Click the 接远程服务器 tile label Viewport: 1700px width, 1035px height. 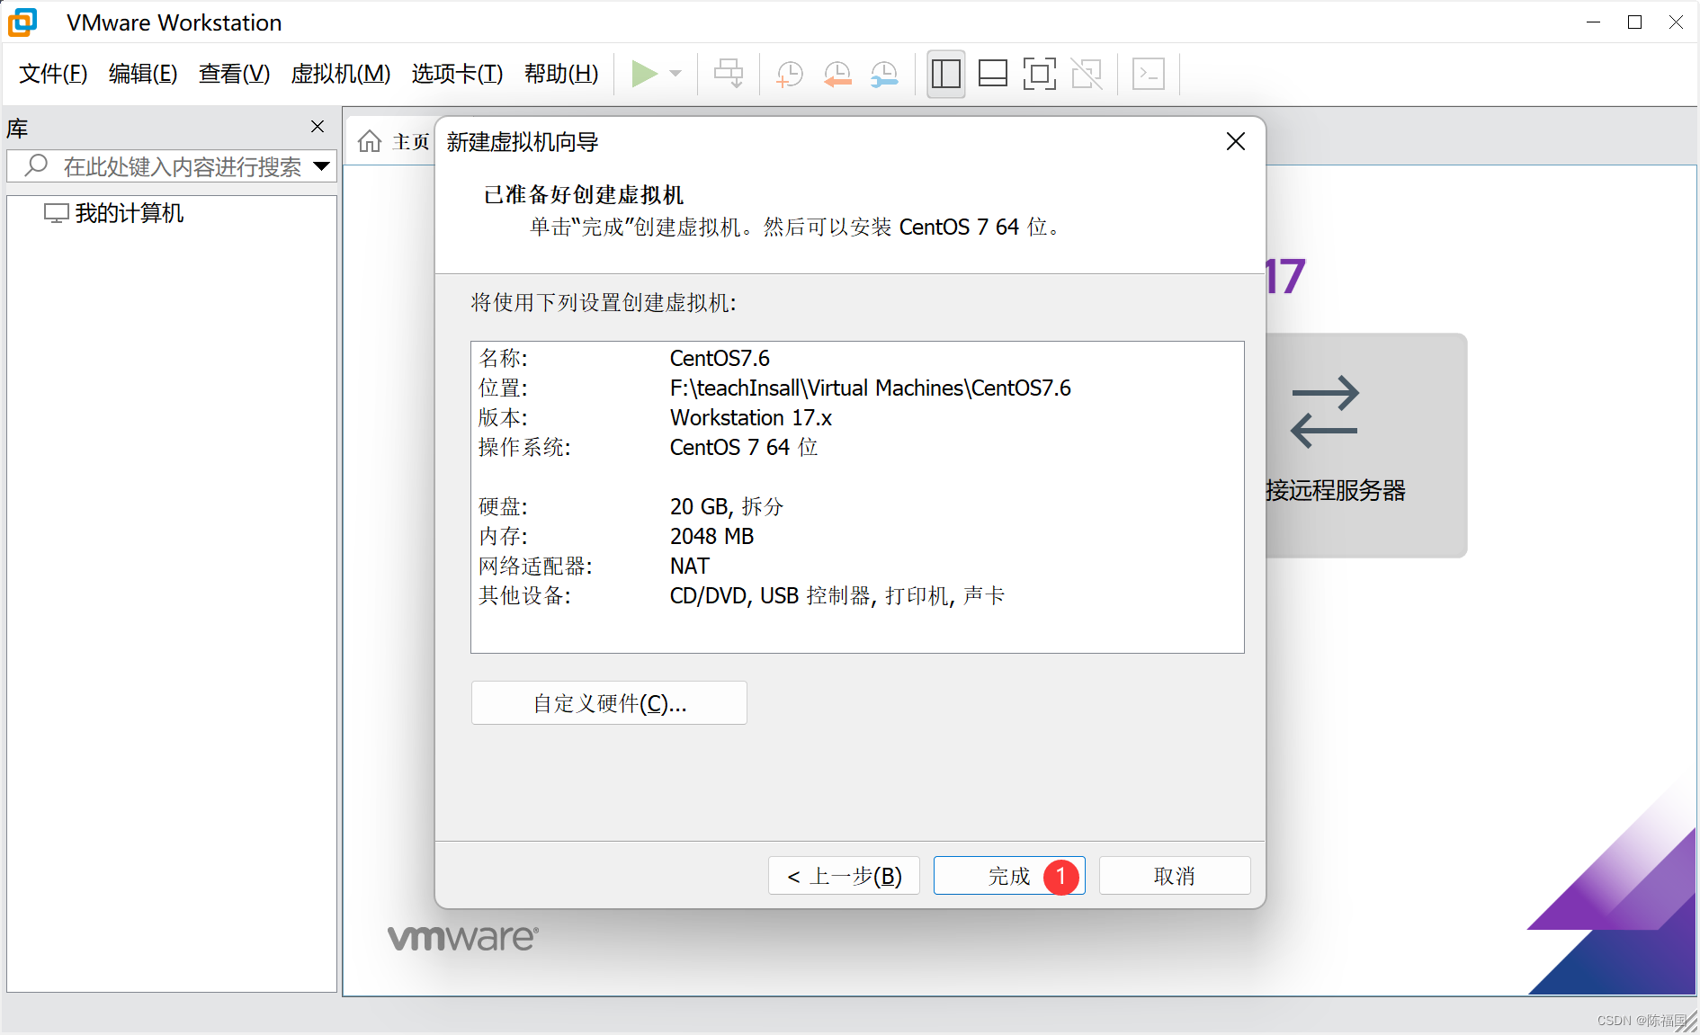[x=1336, y=491]
